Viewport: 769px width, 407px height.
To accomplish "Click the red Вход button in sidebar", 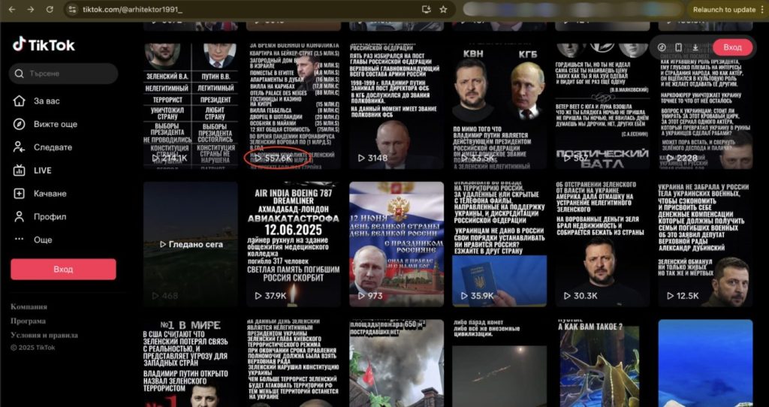I will coord(63,270).
